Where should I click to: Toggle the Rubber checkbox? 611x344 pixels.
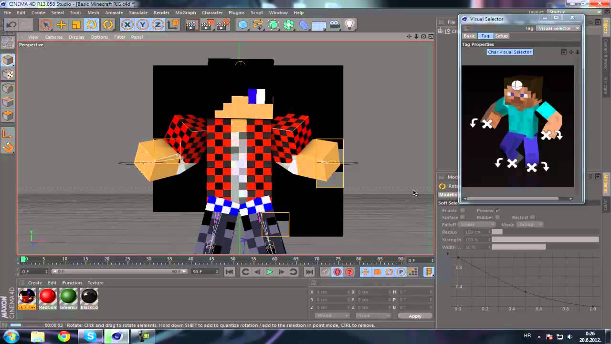[498, 217]
